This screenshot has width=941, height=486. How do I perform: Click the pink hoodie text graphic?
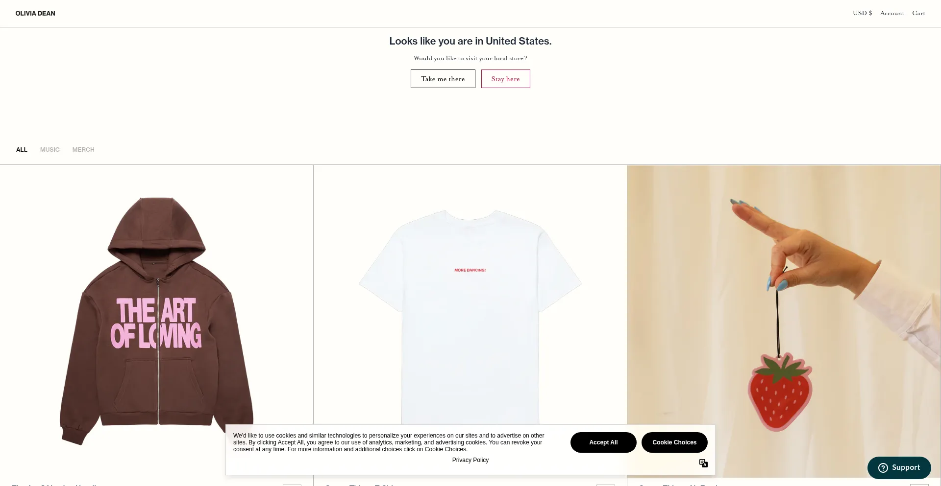156,324
